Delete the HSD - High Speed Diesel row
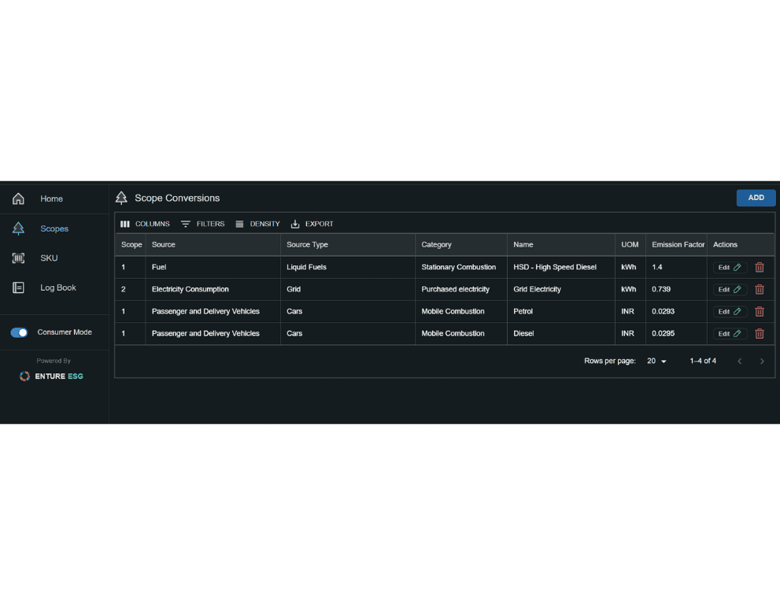 760,267
